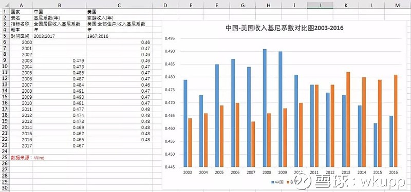
Task: Select column C header
Action: pyautogui.click(x=119, y=5)
